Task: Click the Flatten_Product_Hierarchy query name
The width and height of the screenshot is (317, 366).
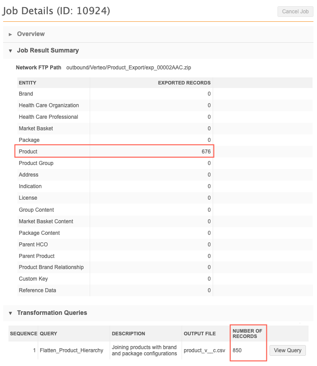Action: pos(71,350)
